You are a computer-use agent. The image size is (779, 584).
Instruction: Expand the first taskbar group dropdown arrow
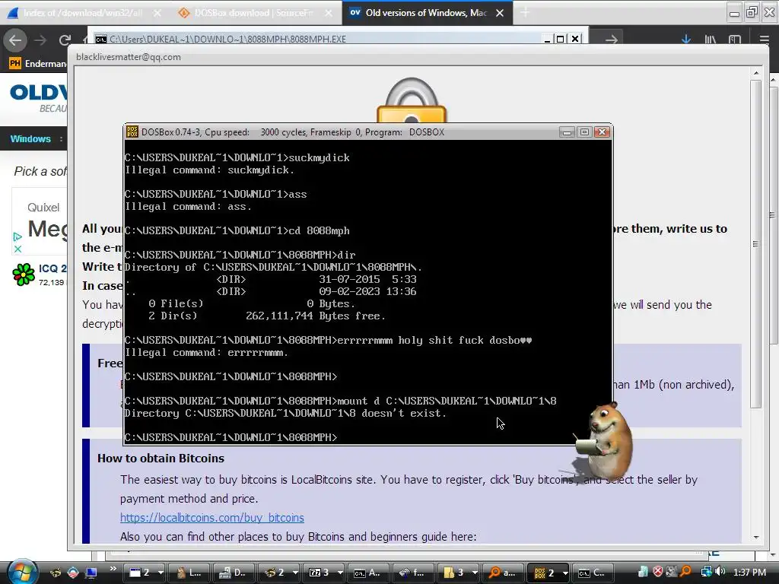pyautogui.click(x=160, y=573)
